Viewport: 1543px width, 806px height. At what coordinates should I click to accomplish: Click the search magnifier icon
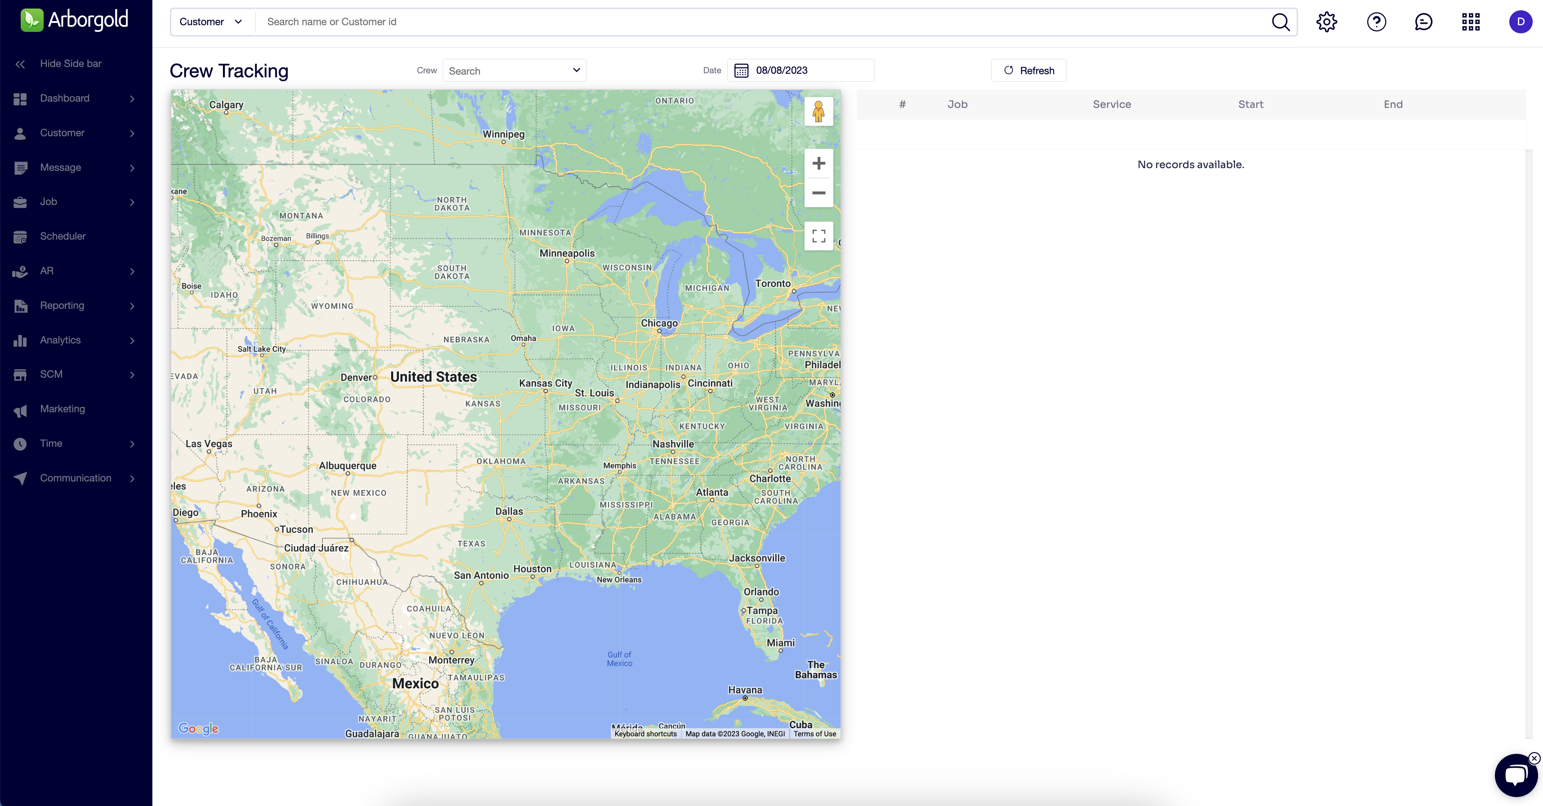click(x=1280, y=22)
